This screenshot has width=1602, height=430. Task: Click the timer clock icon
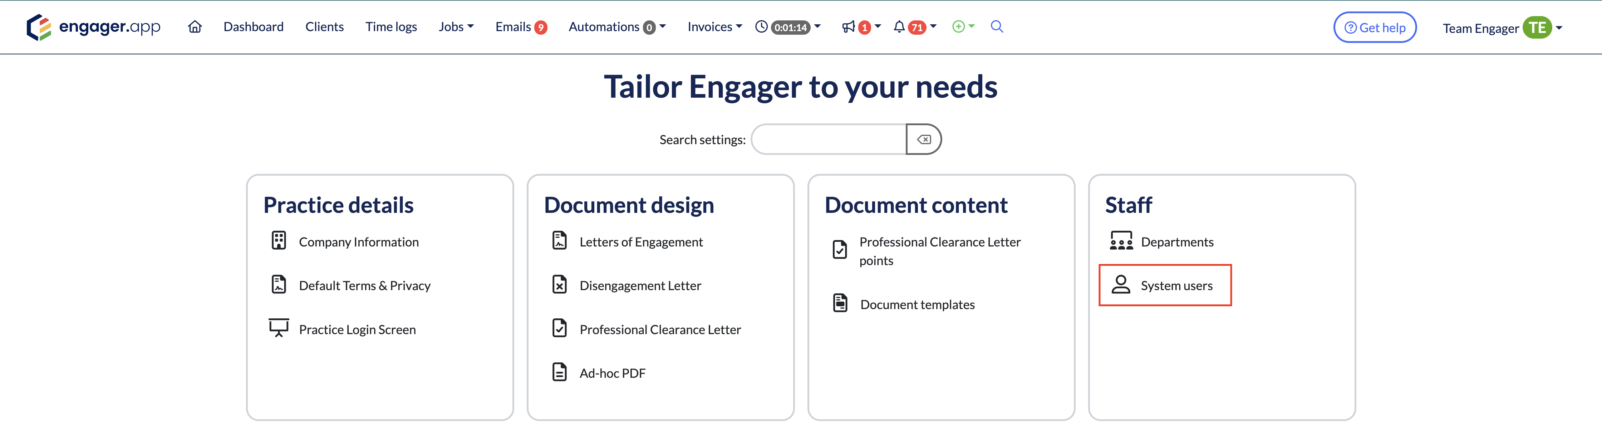[x=761, y=27]
